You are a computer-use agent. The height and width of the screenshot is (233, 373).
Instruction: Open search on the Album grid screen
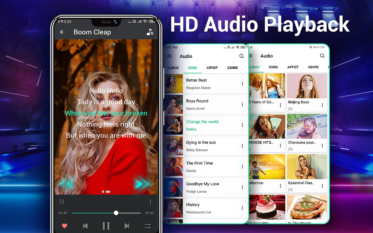click(x=322, y=56)
